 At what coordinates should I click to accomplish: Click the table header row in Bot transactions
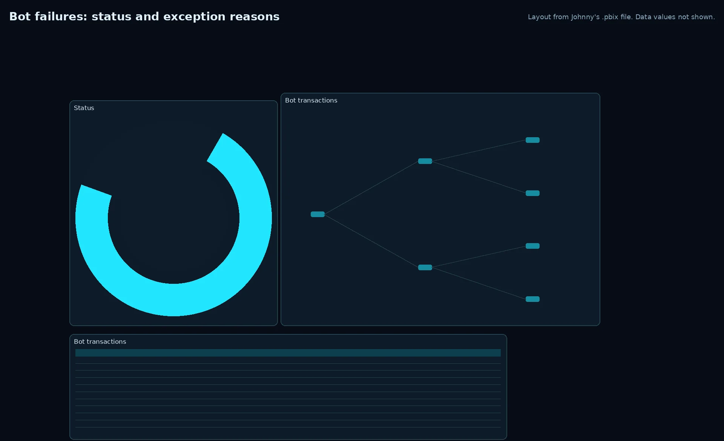[x=288, y=353]
